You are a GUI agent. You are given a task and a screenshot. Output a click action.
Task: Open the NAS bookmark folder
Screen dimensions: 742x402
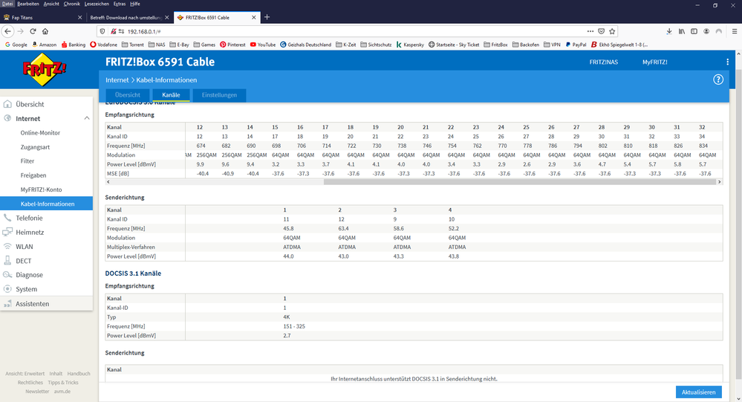[x=157, y=45]
